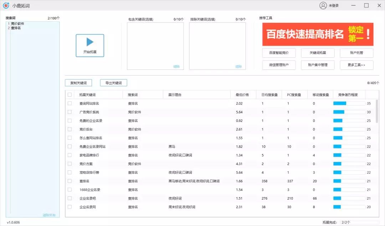Click the 复制关键词 button
This screenshot has height=226, width=385.
[79, 82]
